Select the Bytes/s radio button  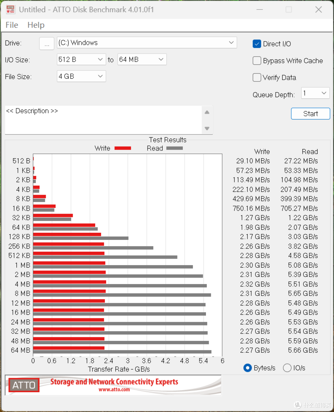pyautogui.click(x=247, y=368)
